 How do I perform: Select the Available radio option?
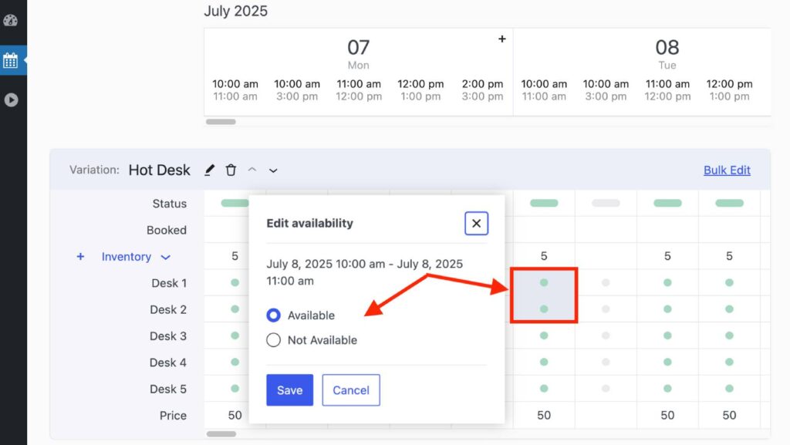(x=273, y=315)
